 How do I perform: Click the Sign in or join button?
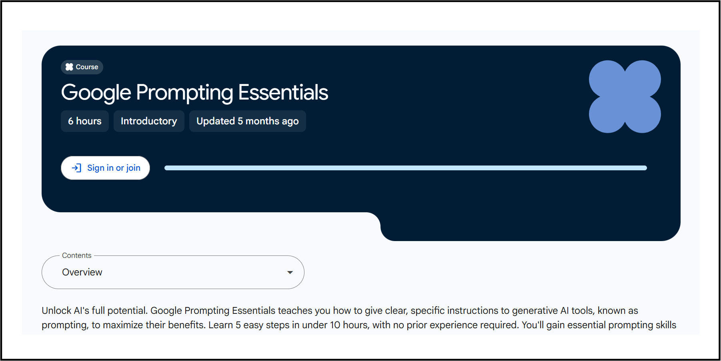105,168
